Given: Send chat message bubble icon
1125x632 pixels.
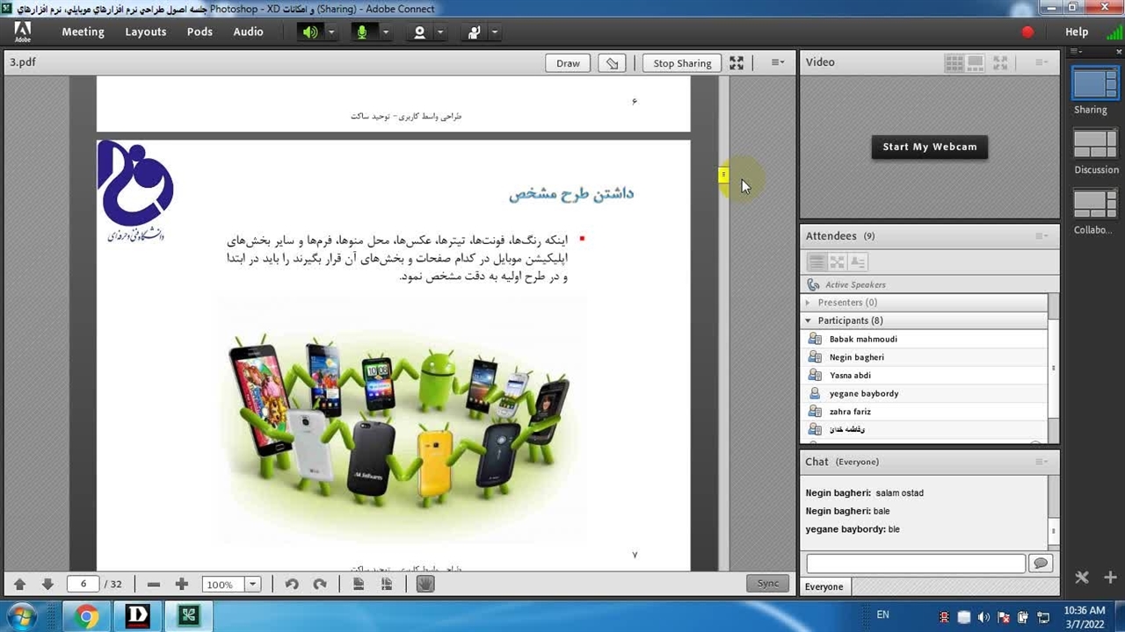Looking at the screenshot, I should pyautogui.click(x=1041, y=564).
